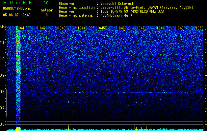Select observer name Masayuki Kobayashi
The height and width of the screenshot is (131, 207).
pyautogui.click(x=118, y=4)
